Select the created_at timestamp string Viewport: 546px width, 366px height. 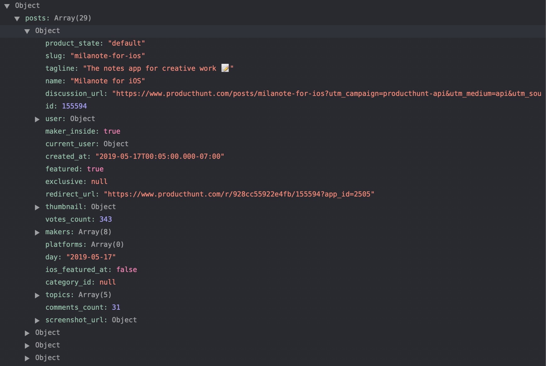160,156
